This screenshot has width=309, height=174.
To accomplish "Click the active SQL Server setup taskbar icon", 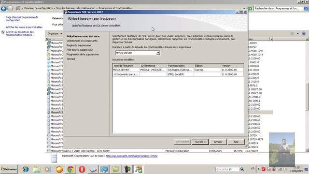I will pyautogui.click(x=139, y=169).
